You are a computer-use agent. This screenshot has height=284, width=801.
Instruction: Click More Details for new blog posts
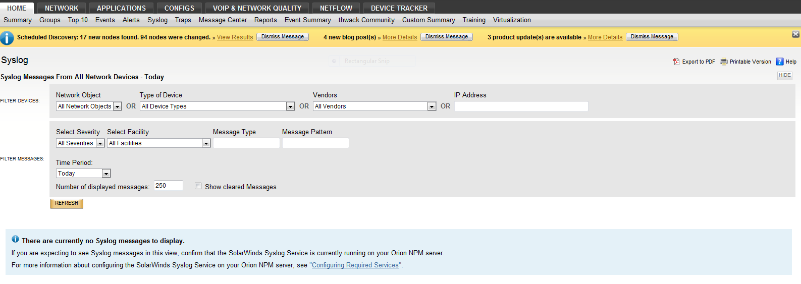pos(400,37)
